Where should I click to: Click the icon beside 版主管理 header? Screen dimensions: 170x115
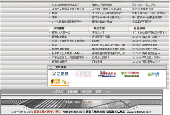pos(91,28)
